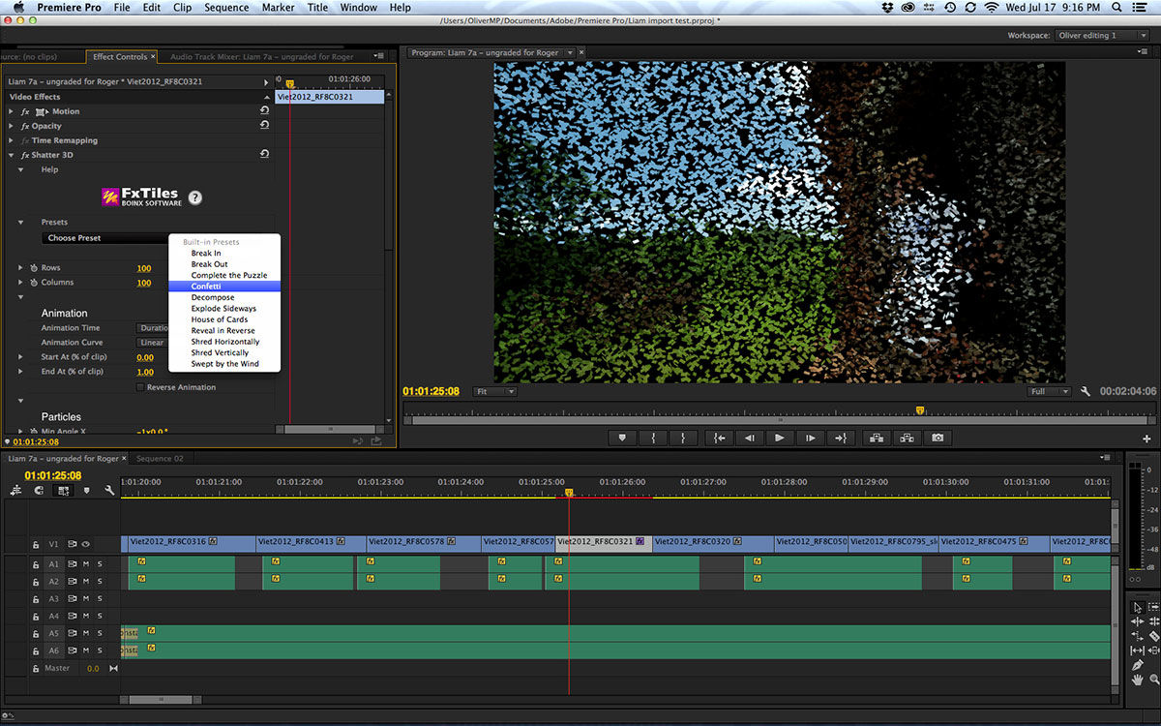1161x726 pixels.
Task: Select the Pen tool
Action: [x=1138, y=665]
